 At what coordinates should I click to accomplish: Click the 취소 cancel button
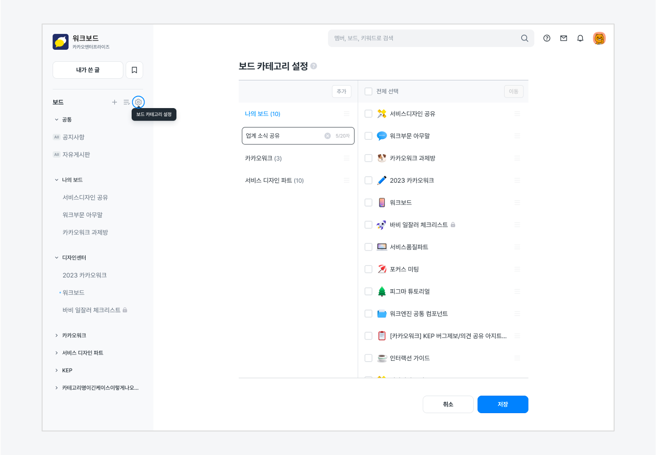[448, 404]
